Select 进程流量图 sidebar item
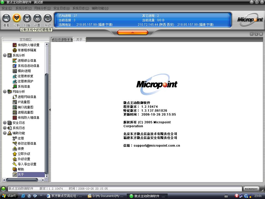Viewport: 265px width, 199px height. click(23, 112)
